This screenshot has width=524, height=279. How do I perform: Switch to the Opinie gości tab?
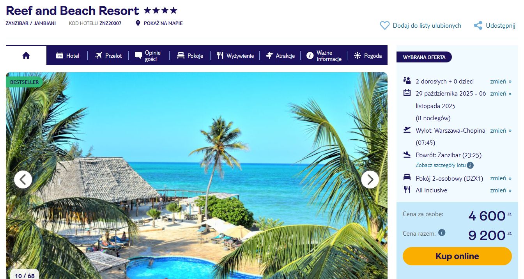pyautogui.click(x=148, y=56)
